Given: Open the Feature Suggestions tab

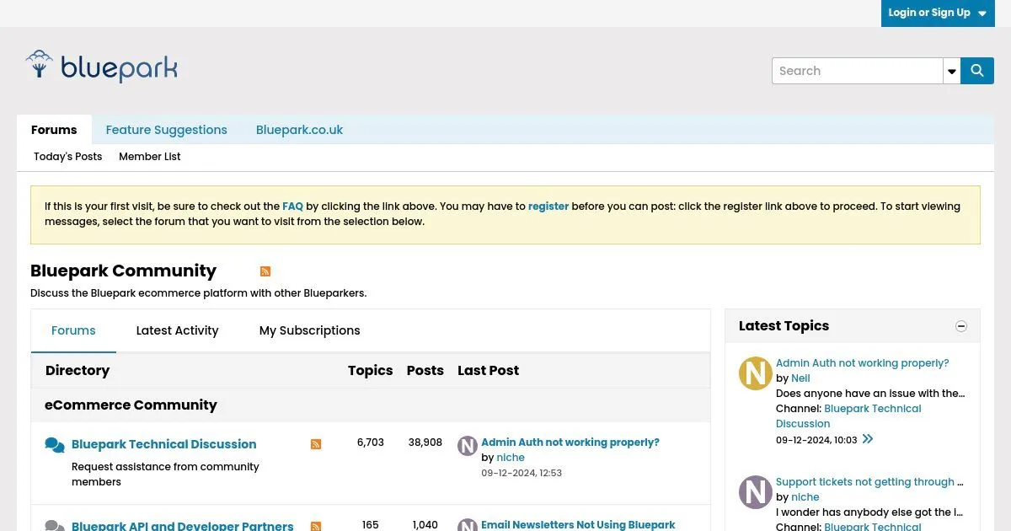Looking at the screenshot, I should pyautogui.click(x=166, y=130).
